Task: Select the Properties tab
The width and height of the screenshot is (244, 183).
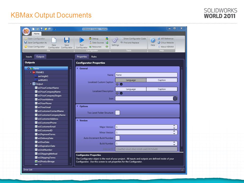Action: pyautogui.click(x=82, y=57)
